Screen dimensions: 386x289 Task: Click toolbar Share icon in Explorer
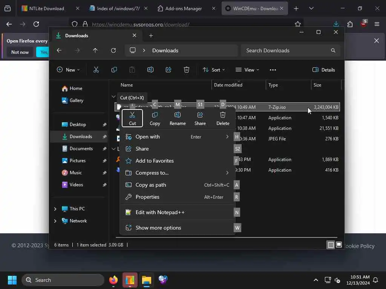[x=168, y=70]
